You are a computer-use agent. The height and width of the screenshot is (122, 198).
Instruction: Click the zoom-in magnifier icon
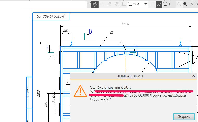(185, 4)
